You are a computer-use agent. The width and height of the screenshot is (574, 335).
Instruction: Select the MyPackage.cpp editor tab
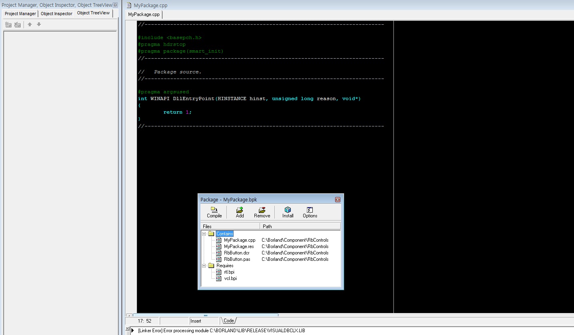(x=144, y=14)
